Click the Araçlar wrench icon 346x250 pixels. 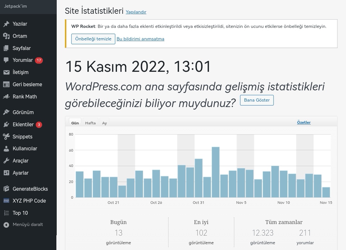[6, 161]
